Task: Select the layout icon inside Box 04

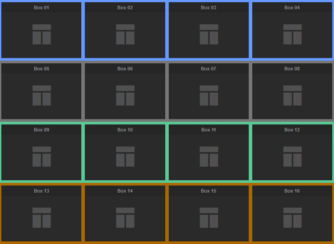Action: click(x=292, y=34)
